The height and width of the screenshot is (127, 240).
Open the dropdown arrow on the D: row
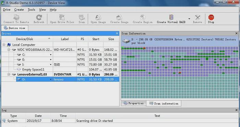pyautogui.click(x=51, y=80)
